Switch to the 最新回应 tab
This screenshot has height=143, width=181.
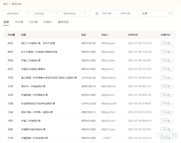coord(63,22)
